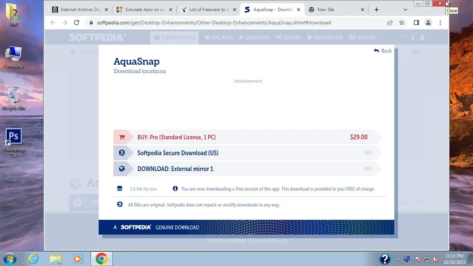Click the globe icon of External mirror
473x266 pixels.
pos(122,168)
